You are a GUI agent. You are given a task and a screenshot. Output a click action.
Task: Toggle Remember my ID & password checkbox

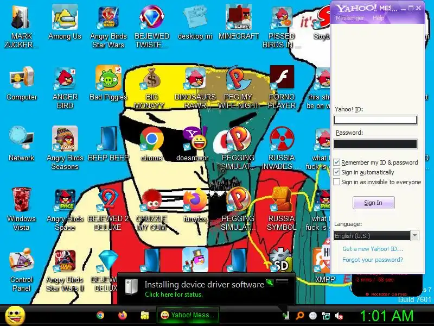[336, 162]
